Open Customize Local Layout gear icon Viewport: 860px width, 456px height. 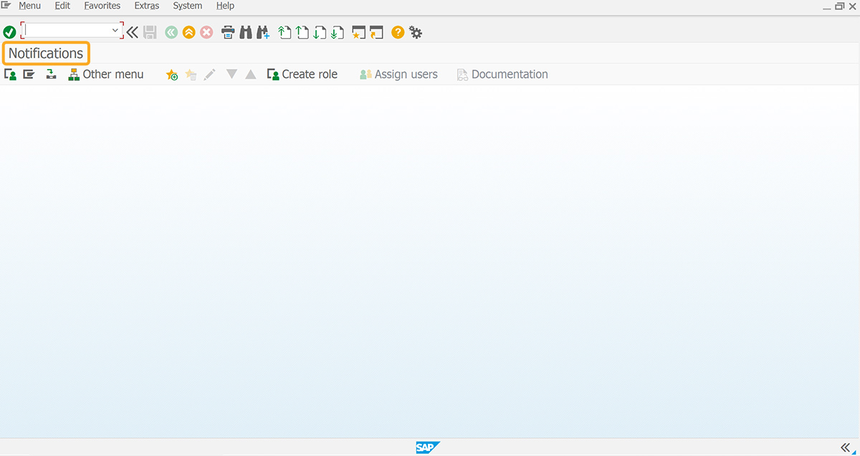tap(416, 32)
